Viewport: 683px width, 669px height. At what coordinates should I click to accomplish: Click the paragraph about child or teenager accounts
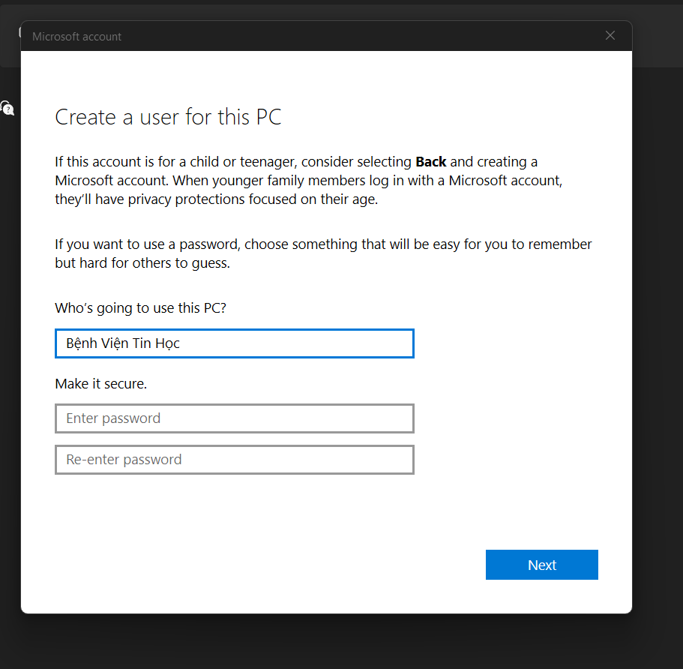[x=307, y=181]
